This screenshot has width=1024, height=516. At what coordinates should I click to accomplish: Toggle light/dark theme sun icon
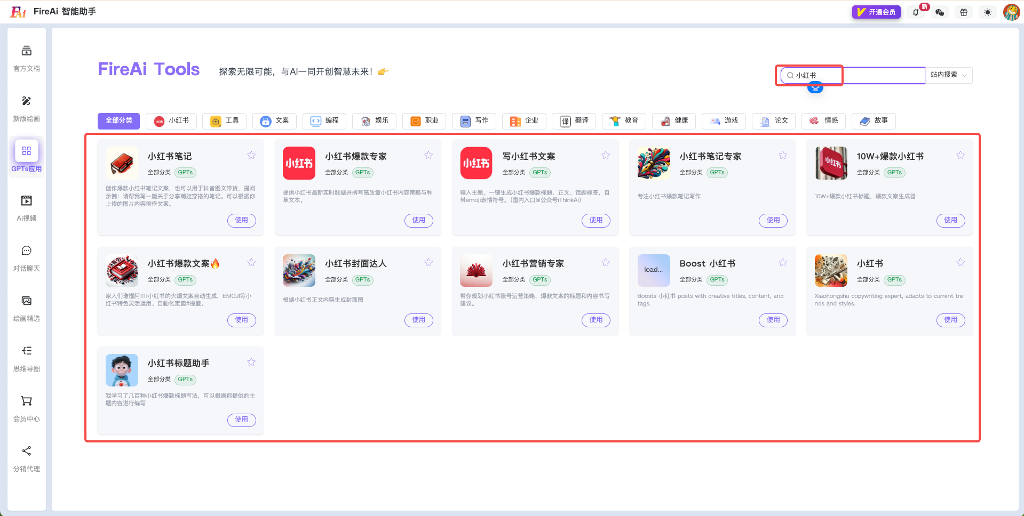click(x=988, y=12)
